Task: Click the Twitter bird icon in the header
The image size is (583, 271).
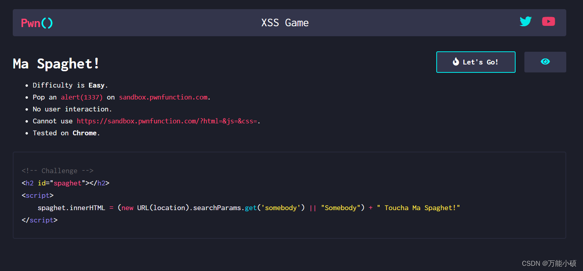Action: point(526,21)
